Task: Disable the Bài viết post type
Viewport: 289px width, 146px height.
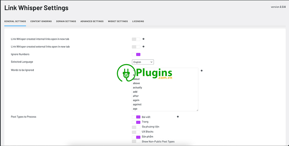Action: coord(136,117)
